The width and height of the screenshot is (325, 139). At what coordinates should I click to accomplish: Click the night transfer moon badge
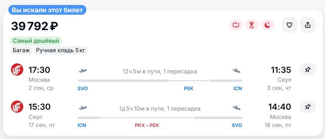click(267, 25)
